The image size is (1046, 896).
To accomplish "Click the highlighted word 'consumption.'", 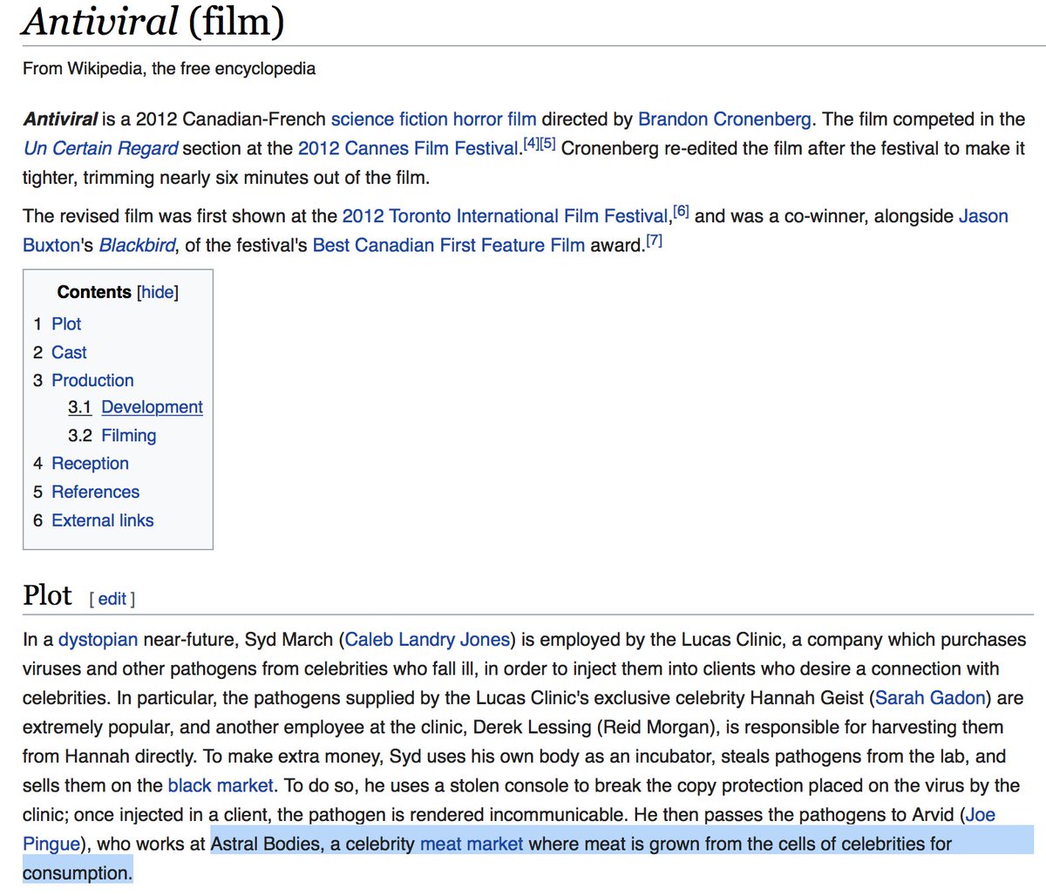I will pos(78,873).
